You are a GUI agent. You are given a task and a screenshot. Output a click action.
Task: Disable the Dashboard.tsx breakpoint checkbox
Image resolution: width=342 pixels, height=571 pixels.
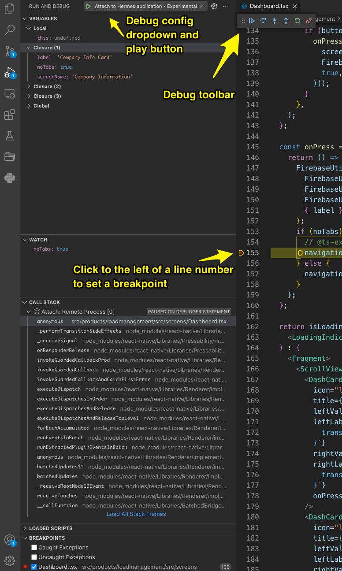(x=34, y=567)
